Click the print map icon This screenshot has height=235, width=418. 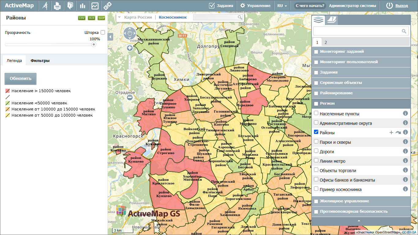coord(57,5)
